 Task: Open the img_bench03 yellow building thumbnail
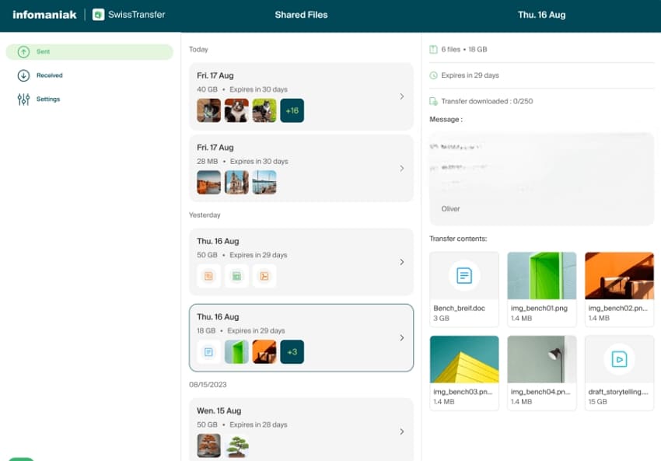click(x=464, y=359)
